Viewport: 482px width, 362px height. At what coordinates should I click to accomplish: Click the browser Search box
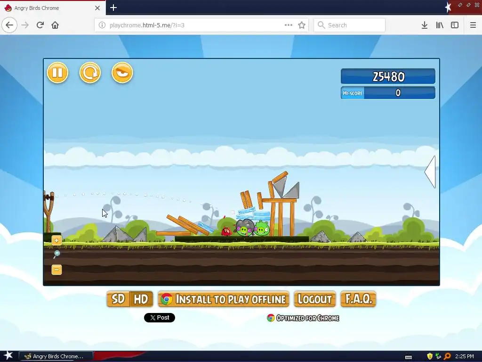(350, 25)
